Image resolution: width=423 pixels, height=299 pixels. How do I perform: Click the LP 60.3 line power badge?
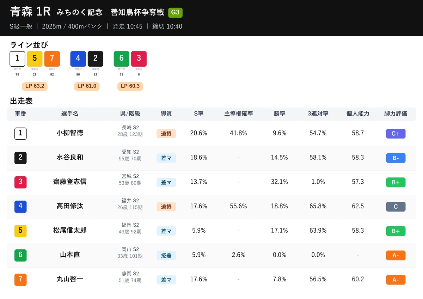(x=130, y=86)
